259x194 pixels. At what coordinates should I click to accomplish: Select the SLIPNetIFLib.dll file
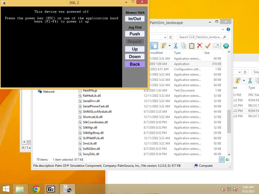(93, 138)
